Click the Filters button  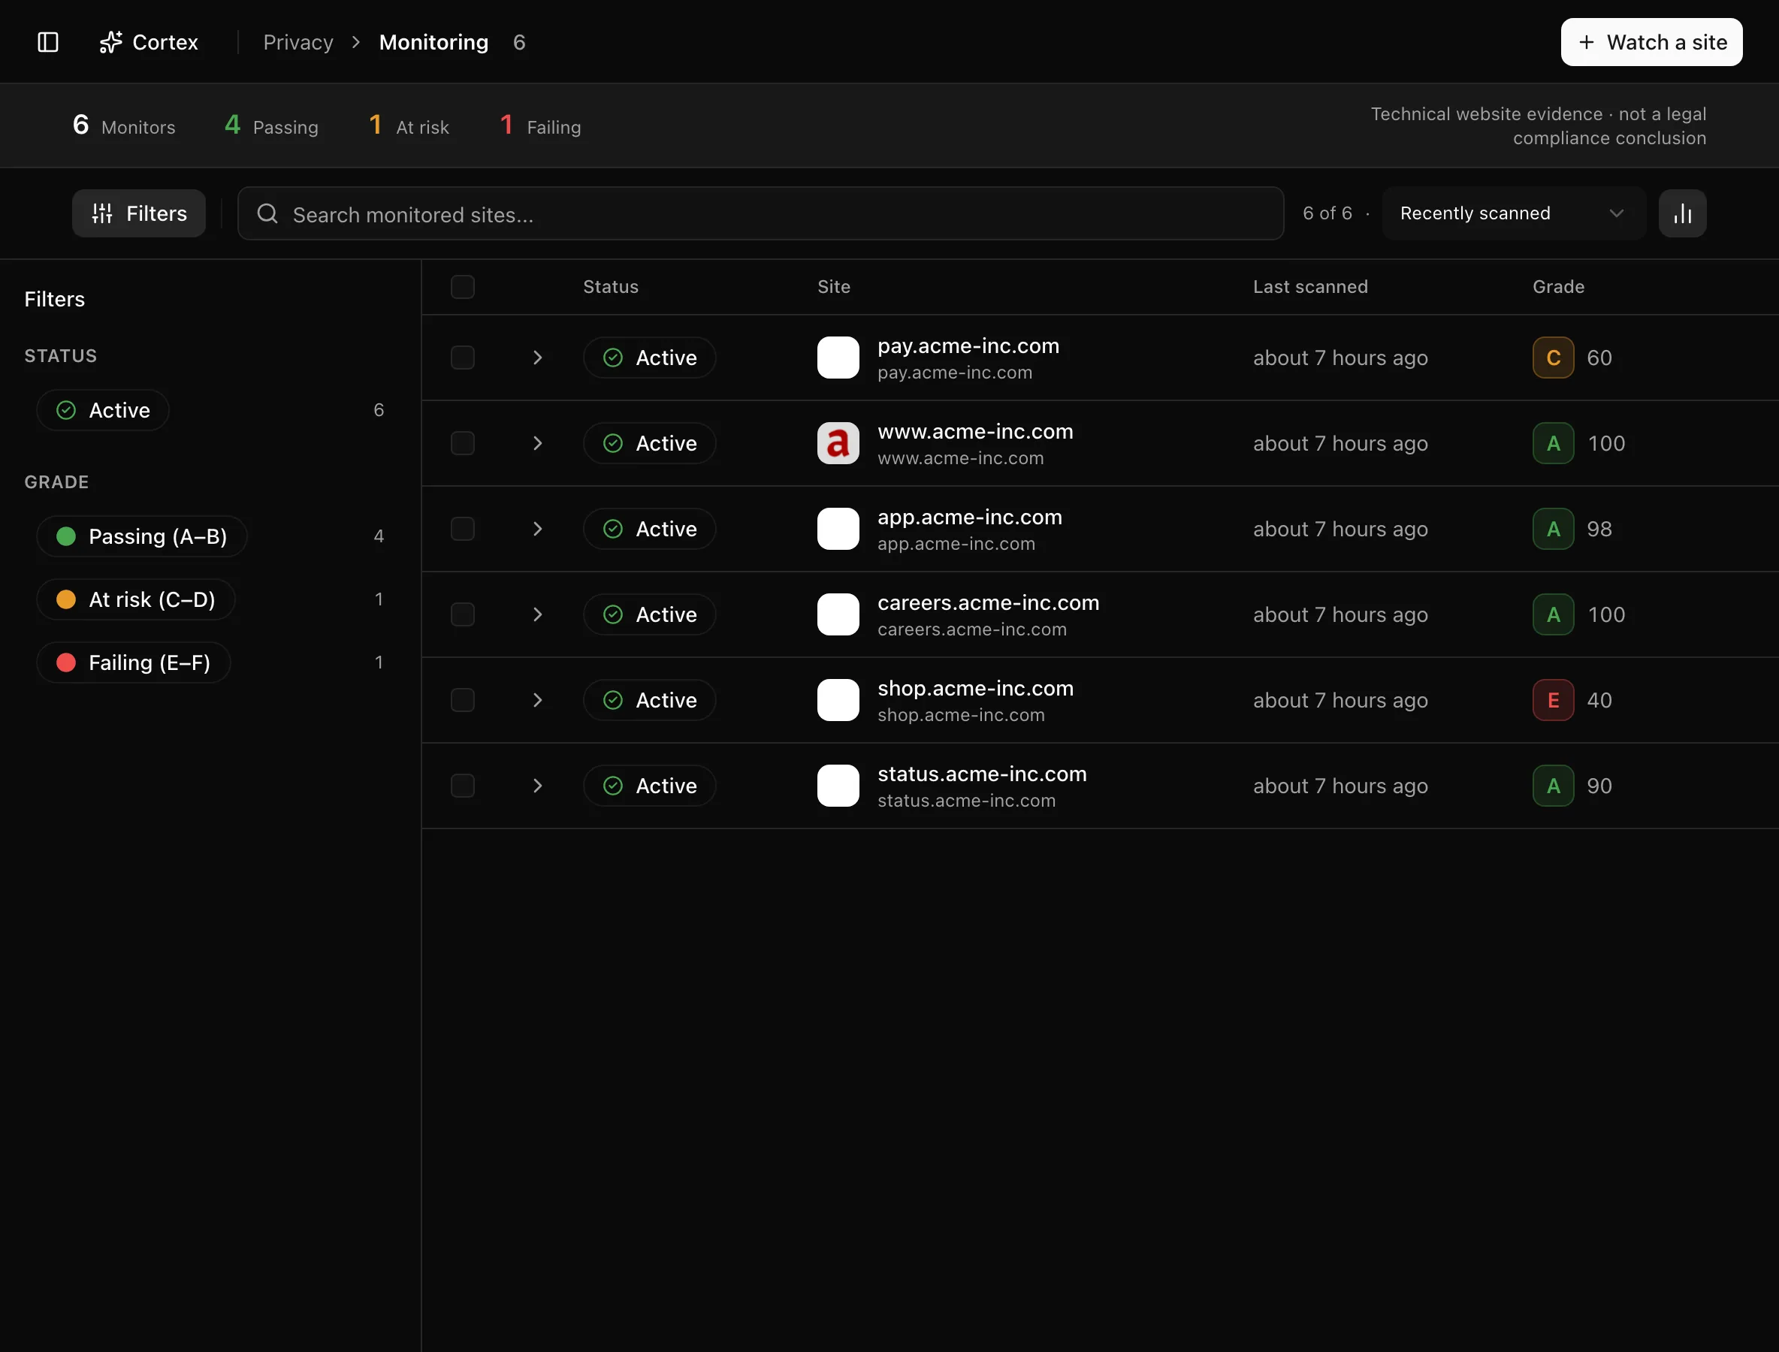point(138,213)
